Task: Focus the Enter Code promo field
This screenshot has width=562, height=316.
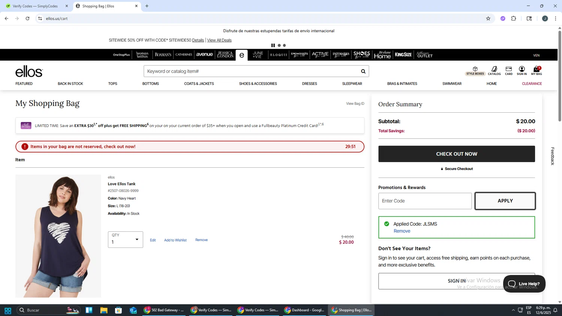Action: click(x=425, y=201)
